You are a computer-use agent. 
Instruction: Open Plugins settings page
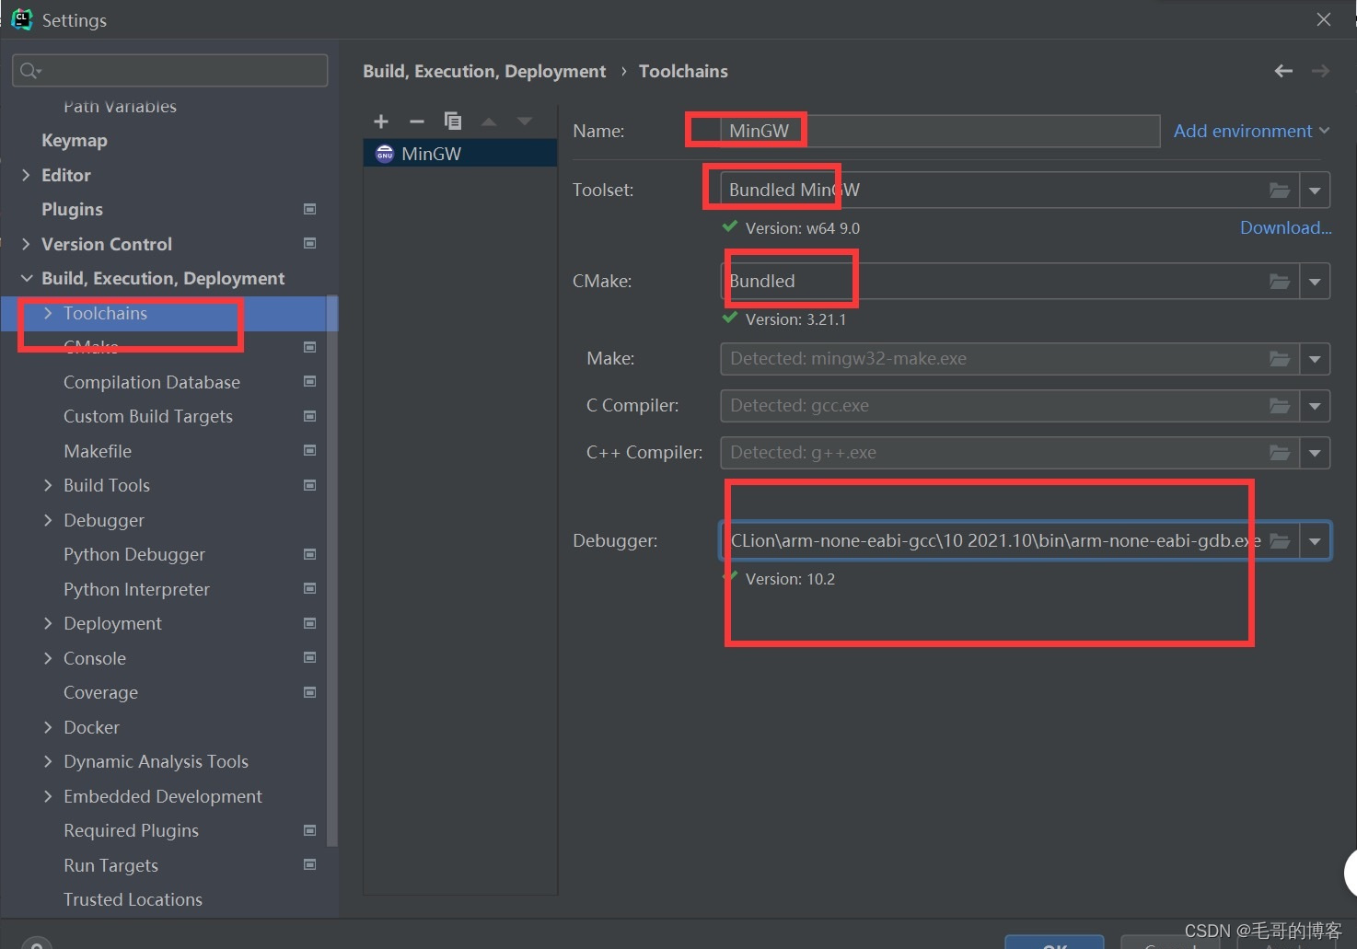[72, 209]
